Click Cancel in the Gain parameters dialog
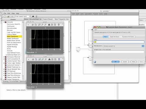Image resolution: width=146 pixels, height=109 pixels. pos(125,62)
